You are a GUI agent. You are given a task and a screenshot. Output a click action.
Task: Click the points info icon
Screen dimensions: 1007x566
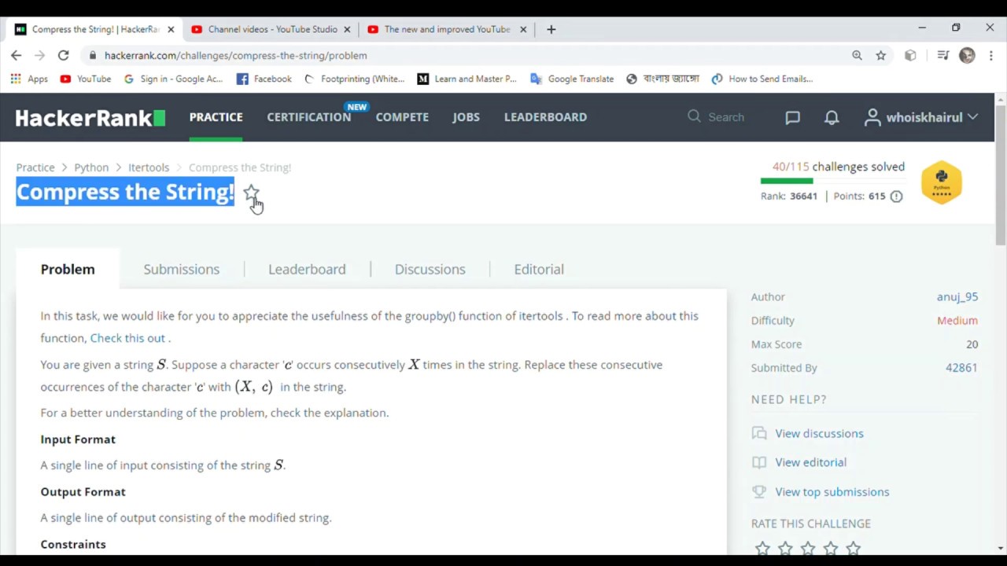[896, 197]
